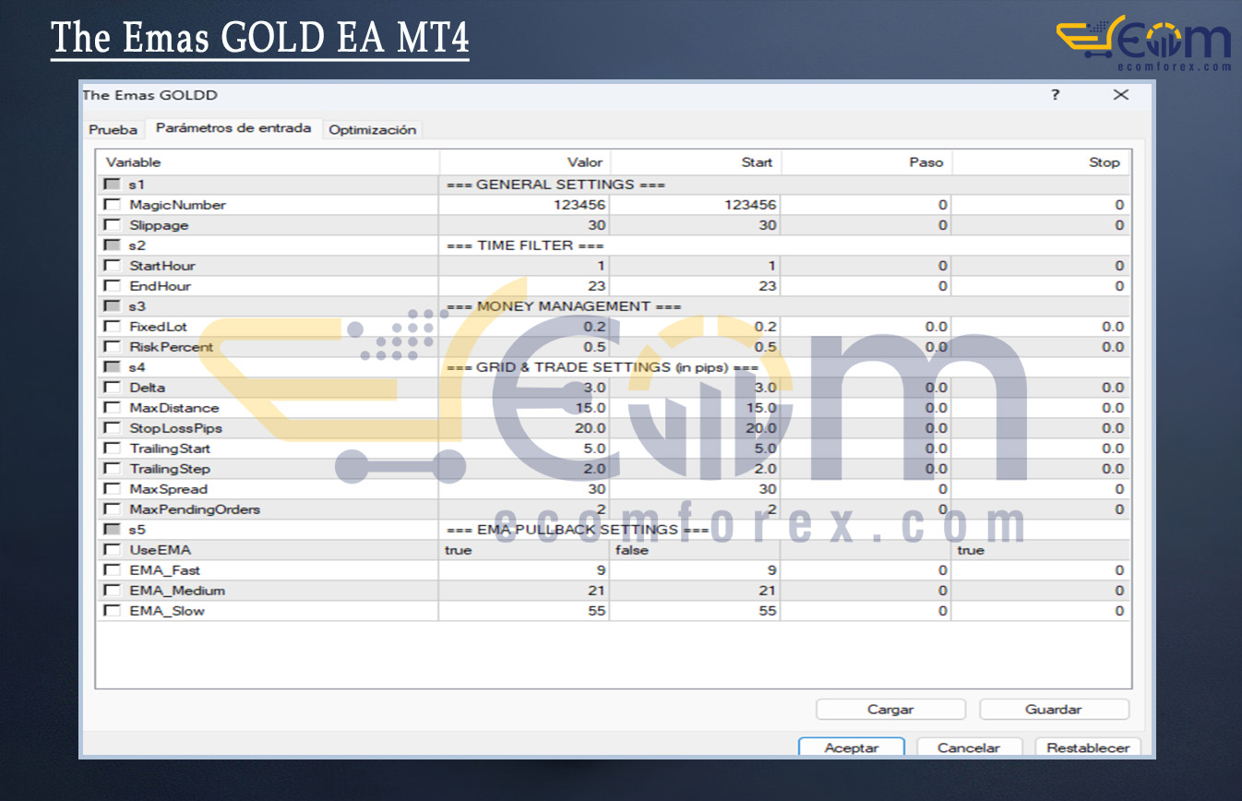
Task: Enable the UseEMA checkbox
Action: [113, 550]
